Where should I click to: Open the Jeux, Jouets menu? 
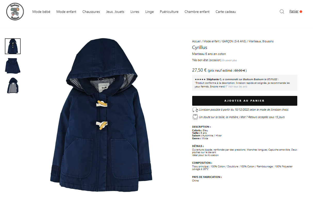click(115, 12)
